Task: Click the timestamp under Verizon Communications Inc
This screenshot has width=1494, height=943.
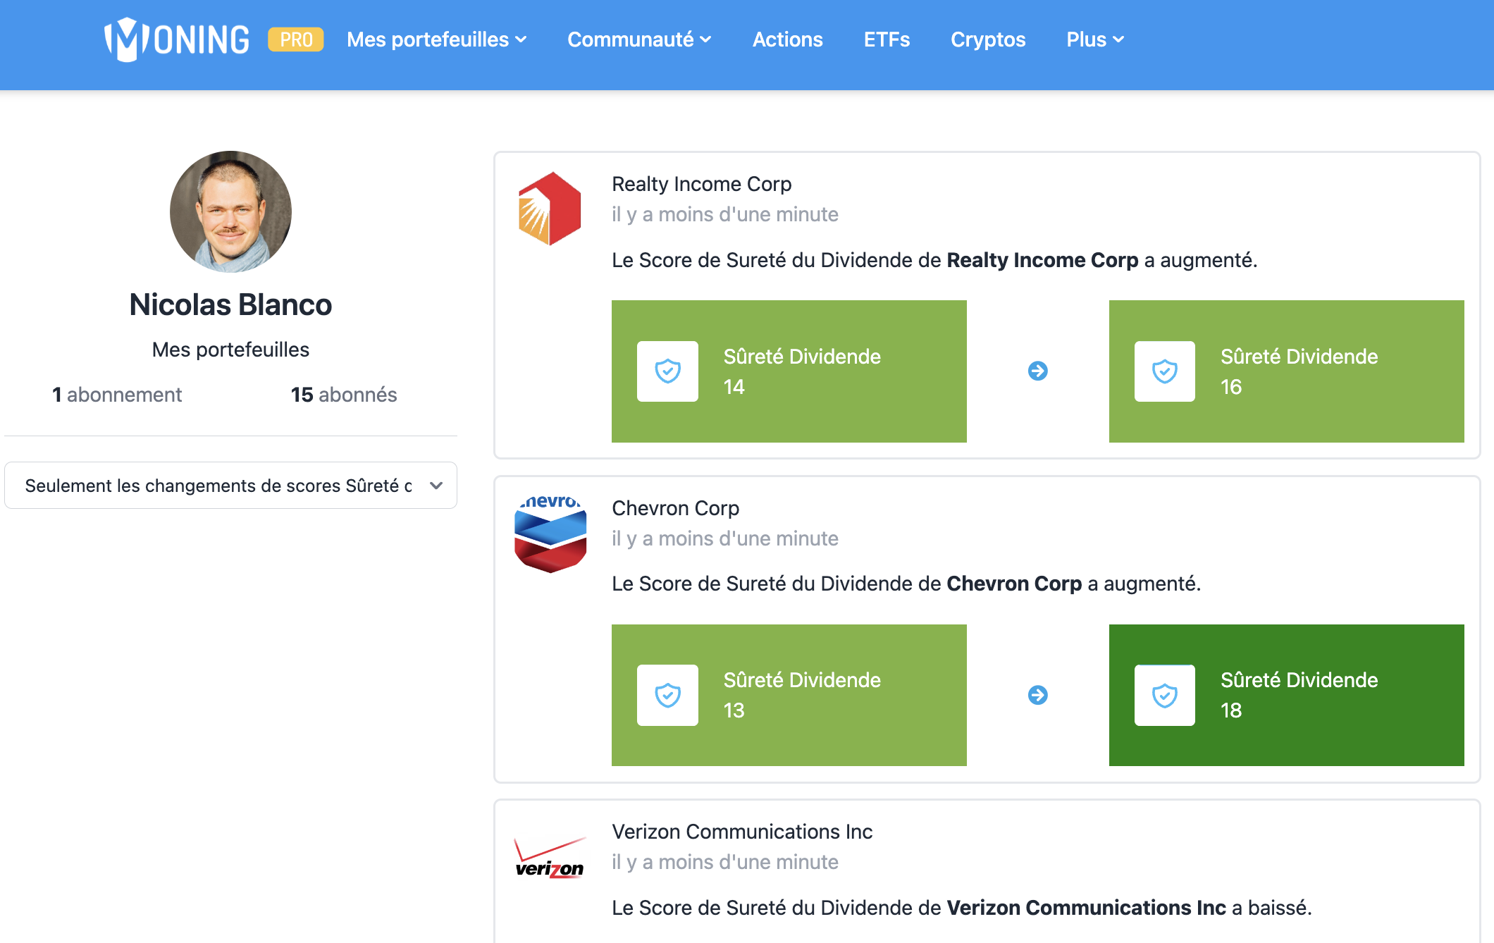Action: (725, 862)
